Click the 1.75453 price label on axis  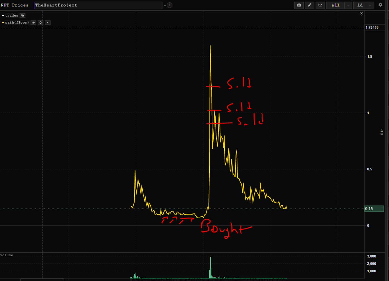tap(372, 28)
